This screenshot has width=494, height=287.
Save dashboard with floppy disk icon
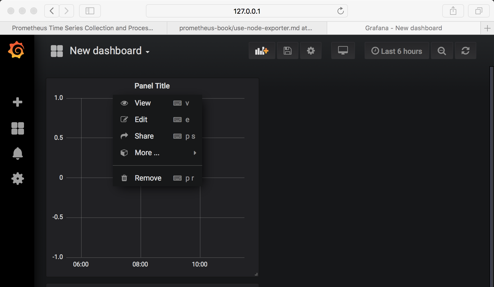[x=288, y=51]
